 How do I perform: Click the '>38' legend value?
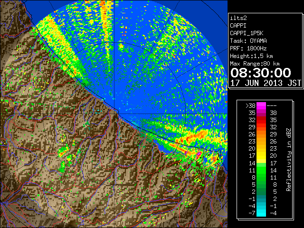click(250, 106)
